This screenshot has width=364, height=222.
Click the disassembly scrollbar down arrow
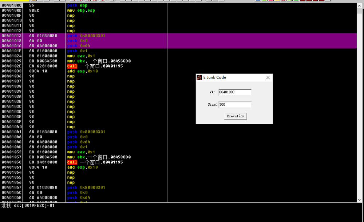(359, 200)
